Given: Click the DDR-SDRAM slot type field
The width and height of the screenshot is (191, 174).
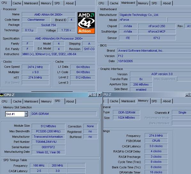Looking at the screenshot, I should point(64,114).
